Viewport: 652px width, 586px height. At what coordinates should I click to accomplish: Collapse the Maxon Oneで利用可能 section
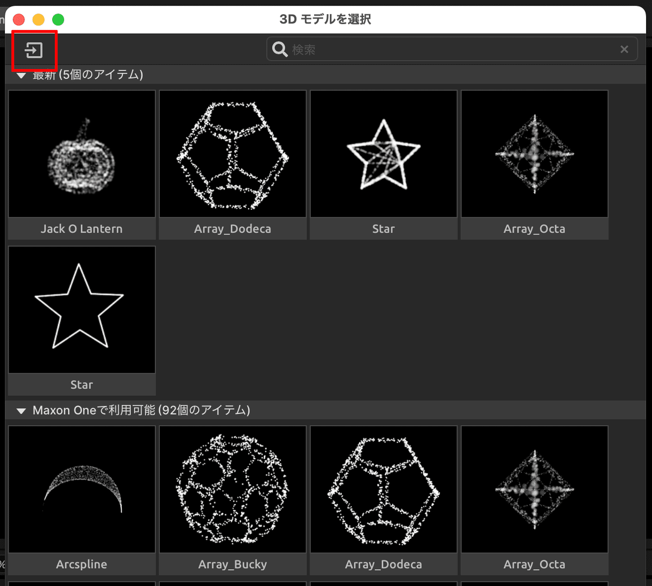(21, 410)
